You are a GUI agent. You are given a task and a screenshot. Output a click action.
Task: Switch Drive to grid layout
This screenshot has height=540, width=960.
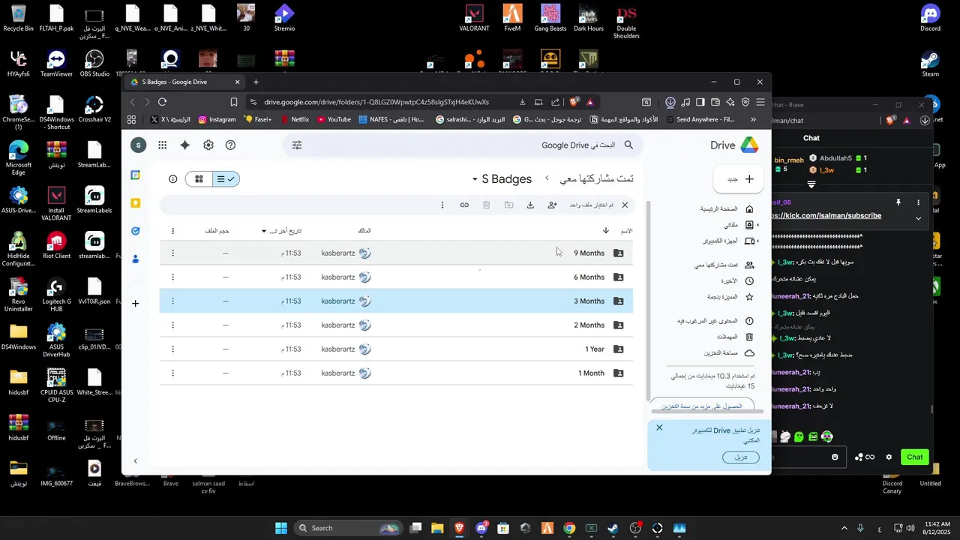199,178
